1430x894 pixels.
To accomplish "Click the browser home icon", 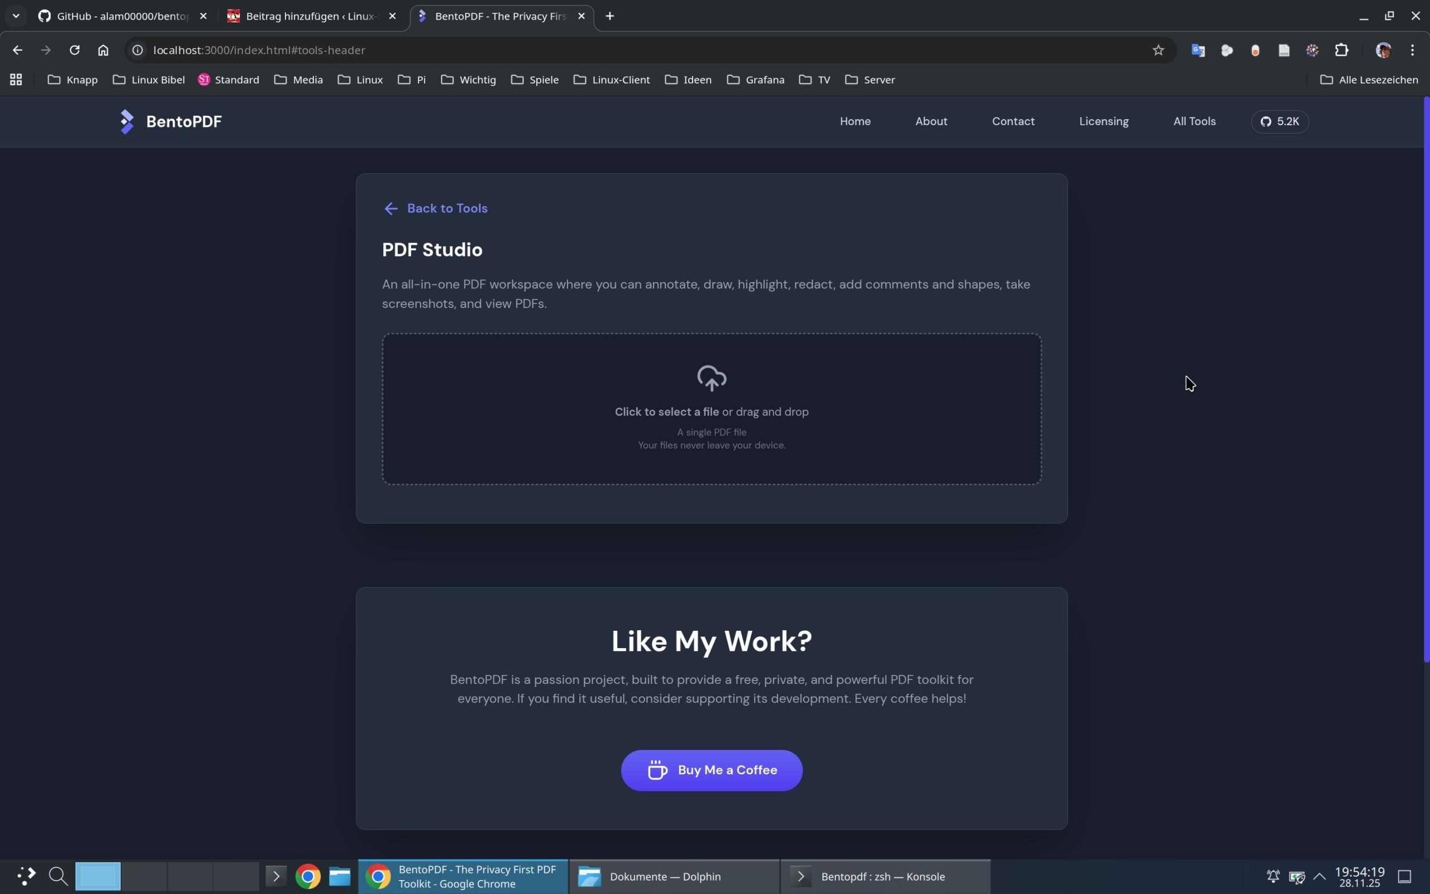I will pyautogui.click(x=103, y=50).
